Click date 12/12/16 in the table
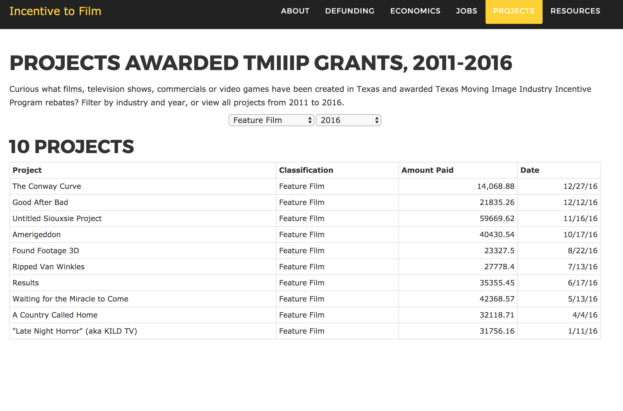This screenshot has width=623, height=411. [580, 202]
